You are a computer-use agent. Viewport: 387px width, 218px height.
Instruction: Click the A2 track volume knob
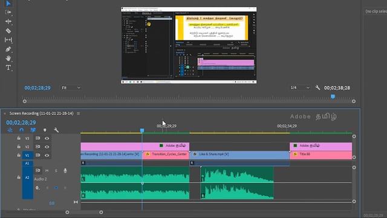point(37,188)
